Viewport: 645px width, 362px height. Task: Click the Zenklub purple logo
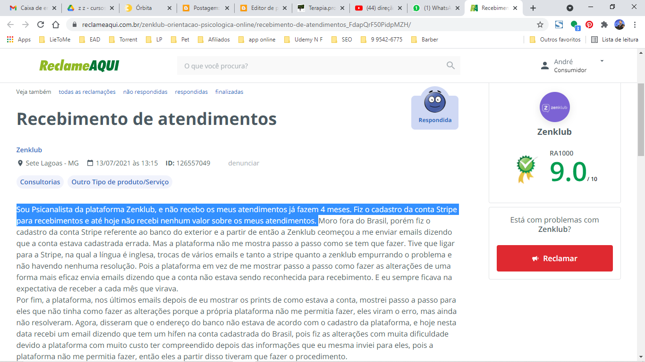[x=555, y=107]
